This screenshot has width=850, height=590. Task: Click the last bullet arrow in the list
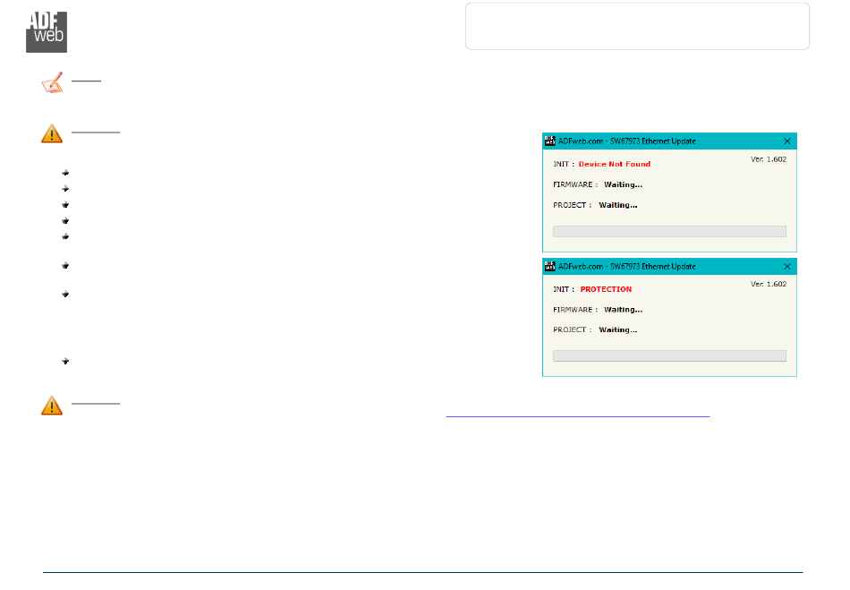(66, 361)
